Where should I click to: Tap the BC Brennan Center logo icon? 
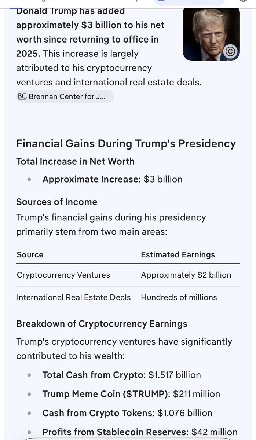[x=22, y=96]
